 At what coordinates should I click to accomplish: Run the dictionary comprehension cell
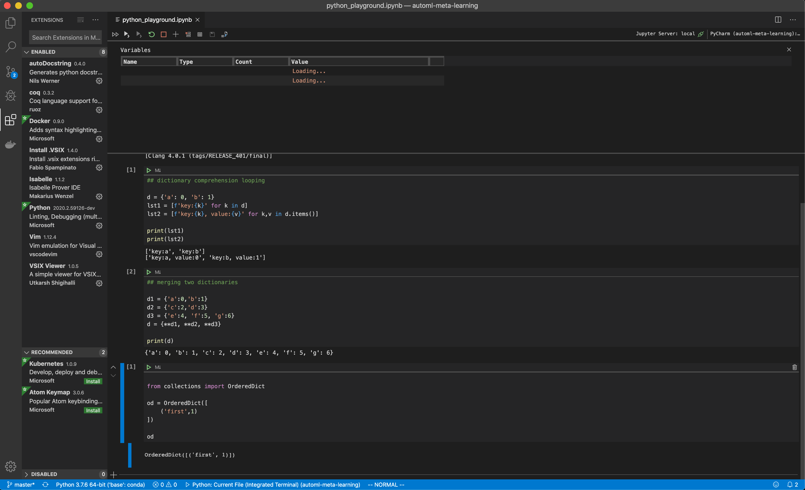pos(149,170)
